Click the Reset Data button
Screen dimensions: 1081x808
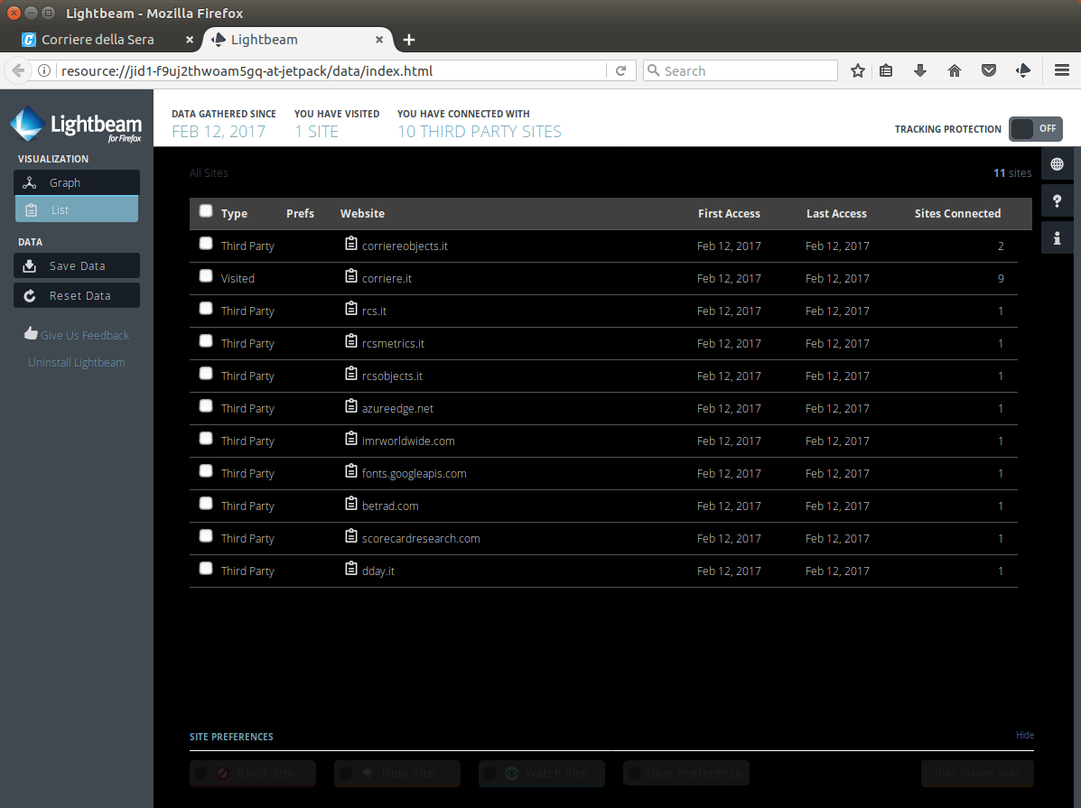[x=77, y=295]
